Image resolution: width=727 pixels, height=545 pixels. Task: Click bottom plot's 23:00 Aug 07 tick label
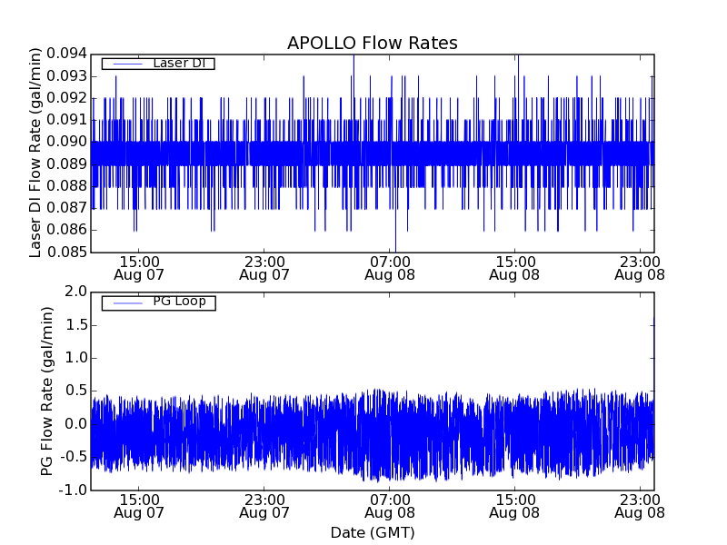point(264,506)
